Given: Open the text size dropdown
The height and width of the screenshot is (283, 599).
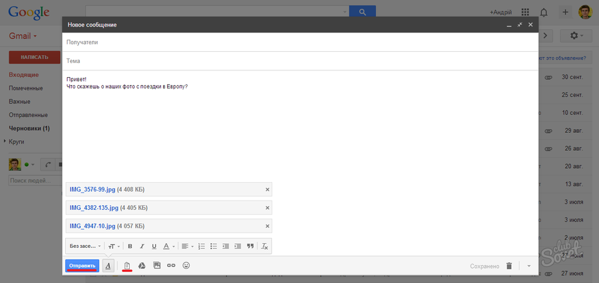Looking at the screenshot, I should tap(114, 246).
